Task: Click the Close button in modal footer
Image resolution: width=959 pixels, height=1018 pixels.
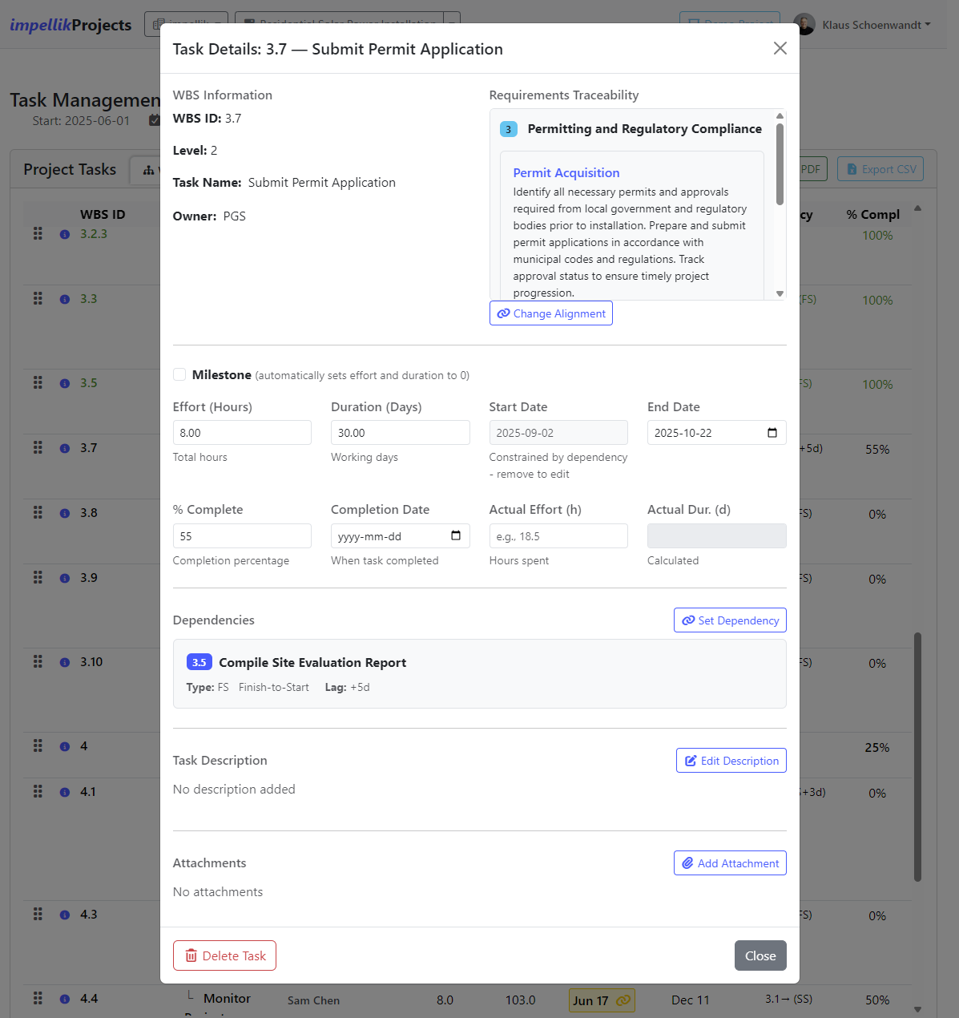Action: [x=760, y=955]
